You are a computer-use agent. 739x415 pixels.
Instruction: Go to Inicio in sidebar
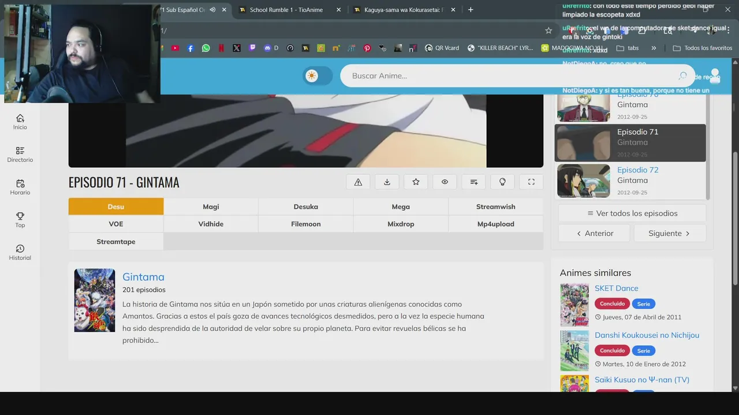coord(20,122)
